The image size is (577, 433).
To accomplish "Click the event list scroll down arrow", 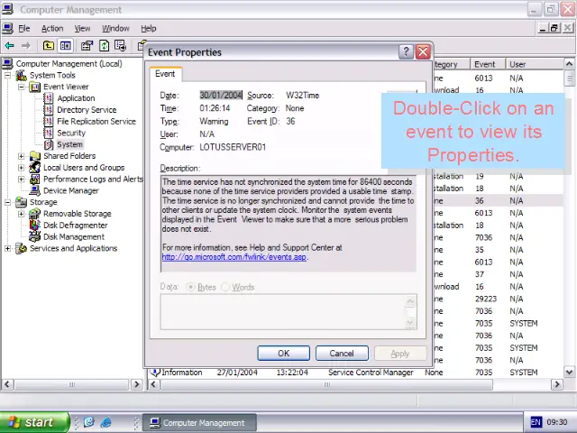I will click(569, 372).
